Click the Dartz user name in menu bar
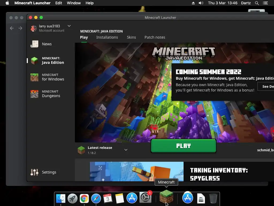The image size is (274, 206). pos(246,3)
